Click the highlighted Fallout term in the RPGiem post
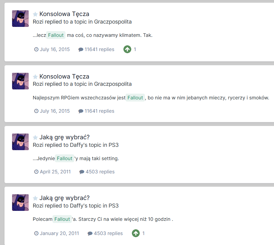 click(135, 98)
